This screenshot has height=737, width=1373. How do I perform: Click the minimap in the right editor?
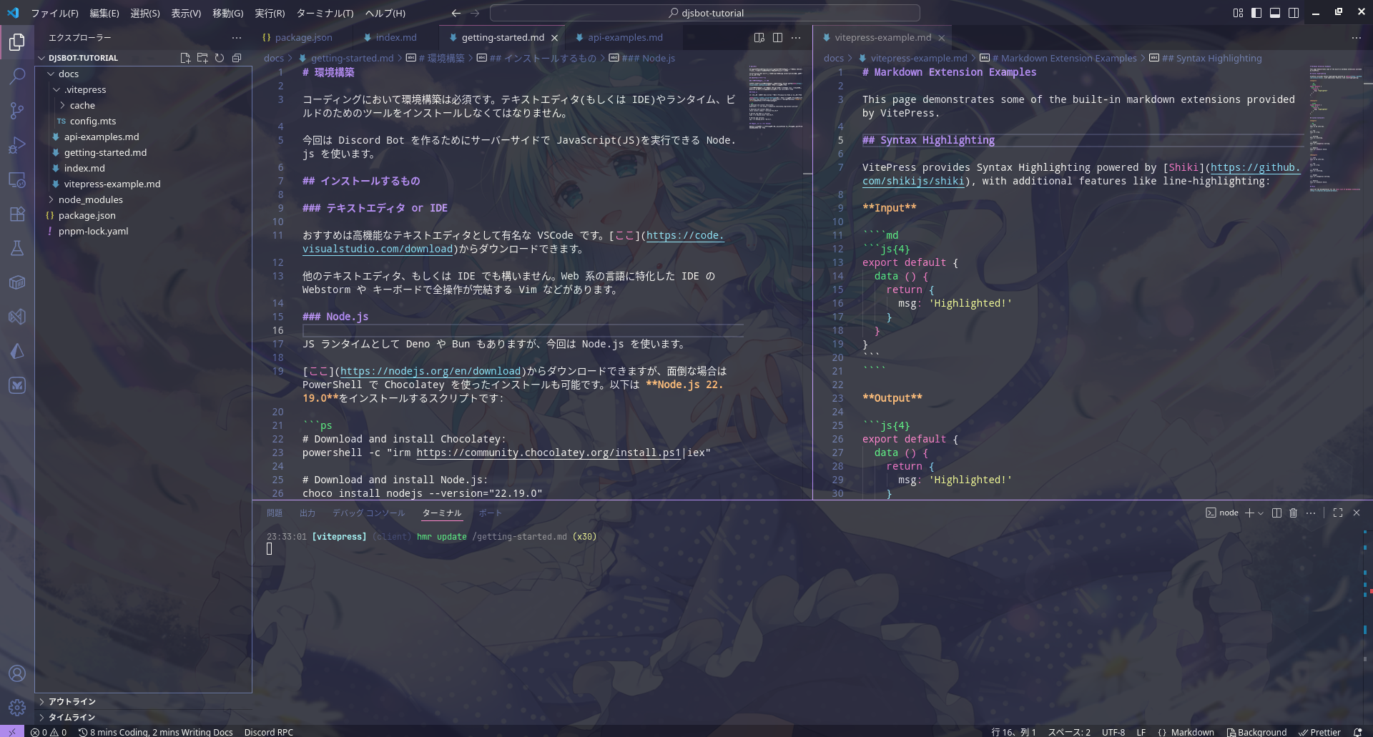point(1334,129)
